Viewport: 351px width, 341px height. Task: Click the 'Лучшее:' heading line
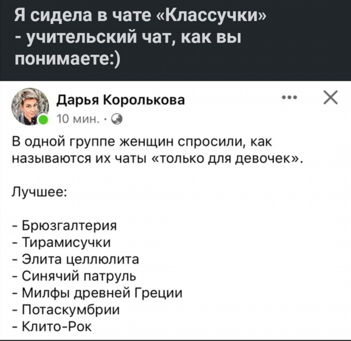pos(39,192)
